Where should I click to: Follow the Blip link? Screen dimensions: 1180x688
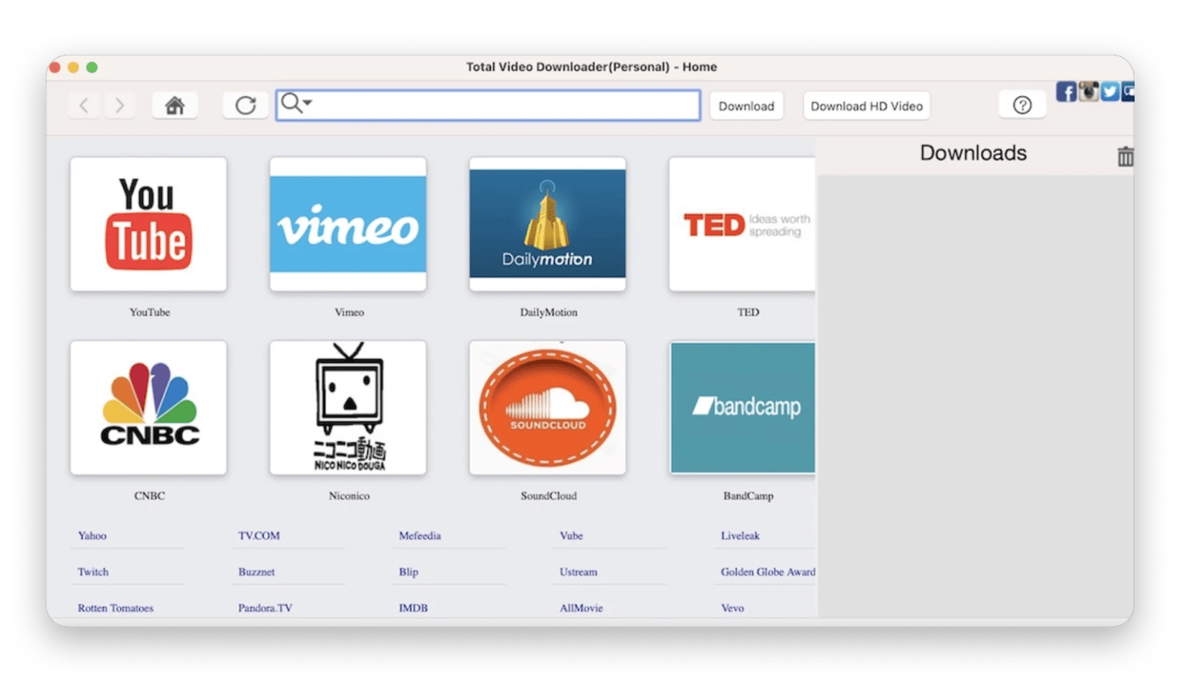click(x=408, y=572)
